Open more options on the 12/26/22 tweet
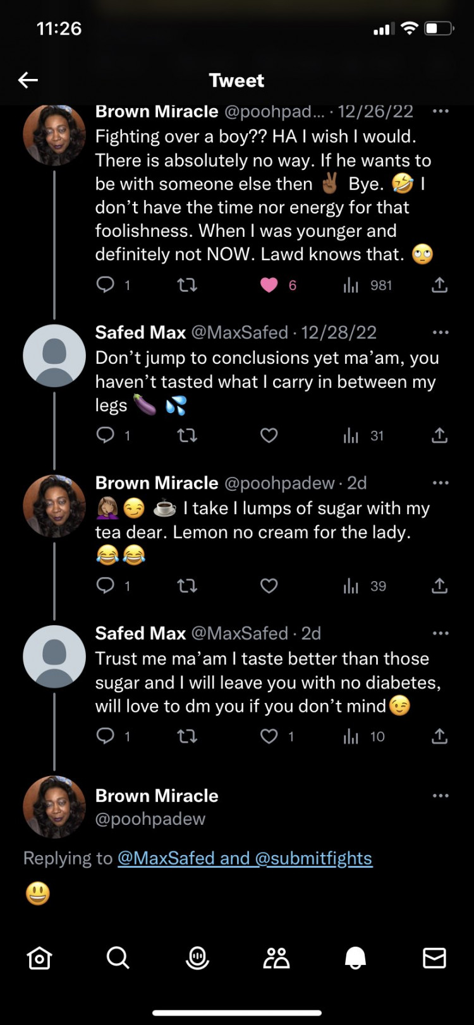474x1025 pixels. click(x=441, y=112)
